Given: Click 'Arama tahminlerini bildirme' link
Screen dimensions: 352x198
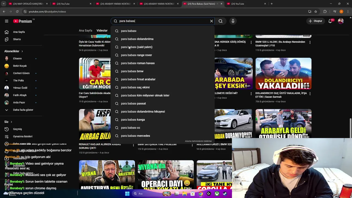Looking at the screenshot, I should [x=198, y=141].
